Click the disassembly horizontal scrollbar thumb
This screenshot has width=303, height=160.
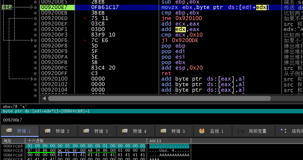tap(159, 98)
